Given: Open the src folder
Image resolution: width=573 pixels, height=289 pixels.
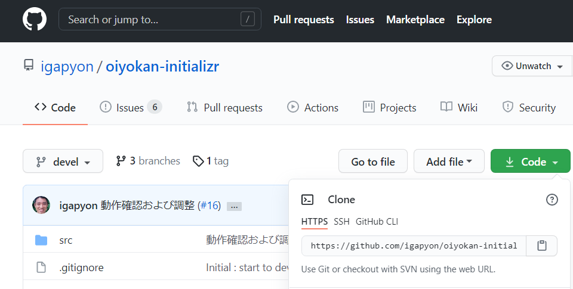Looking at the screenshot, I should pos(66,241).
